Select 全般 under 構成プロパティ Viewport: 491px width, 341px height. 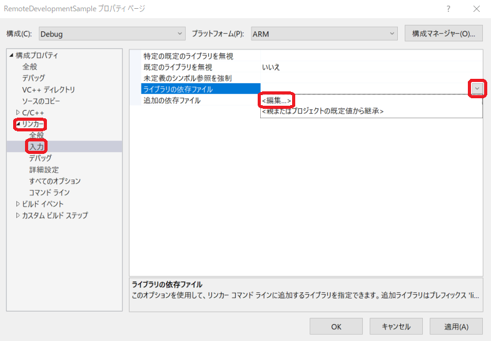pyautogui.click(x=30, y=67)
